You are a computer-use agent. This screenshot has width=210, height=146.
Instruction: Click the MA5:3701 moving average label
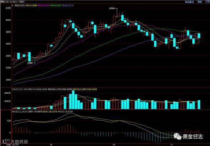[20, 6]
